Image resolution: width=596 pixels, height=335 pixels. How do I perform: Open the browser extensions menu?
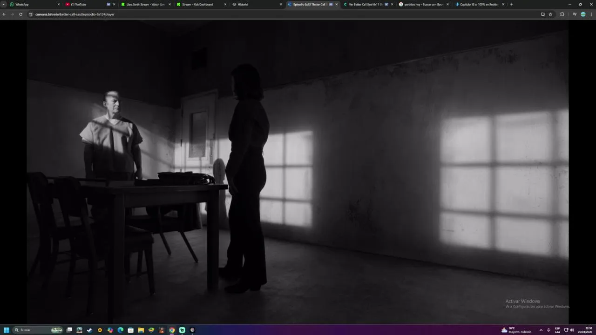coord(562,14)
